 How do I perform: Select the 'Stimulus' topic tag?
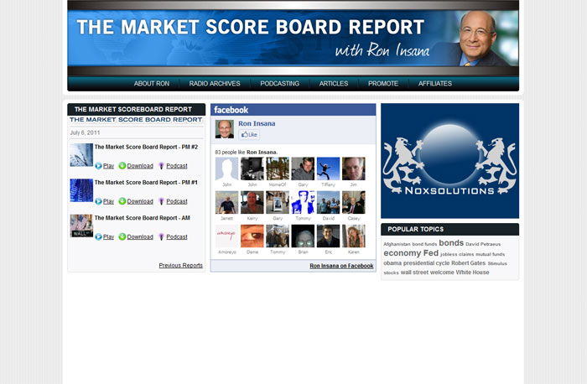tap(497, 264)
